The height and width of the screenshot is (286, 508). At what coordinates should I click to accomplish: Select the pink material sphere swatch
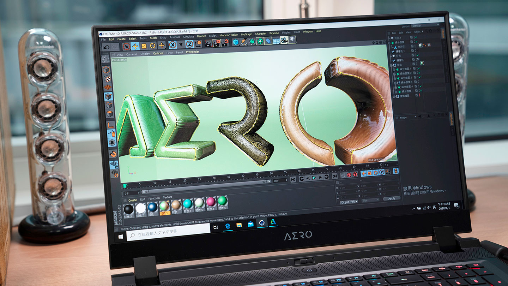pyautogui.click(x=211, y=202)
